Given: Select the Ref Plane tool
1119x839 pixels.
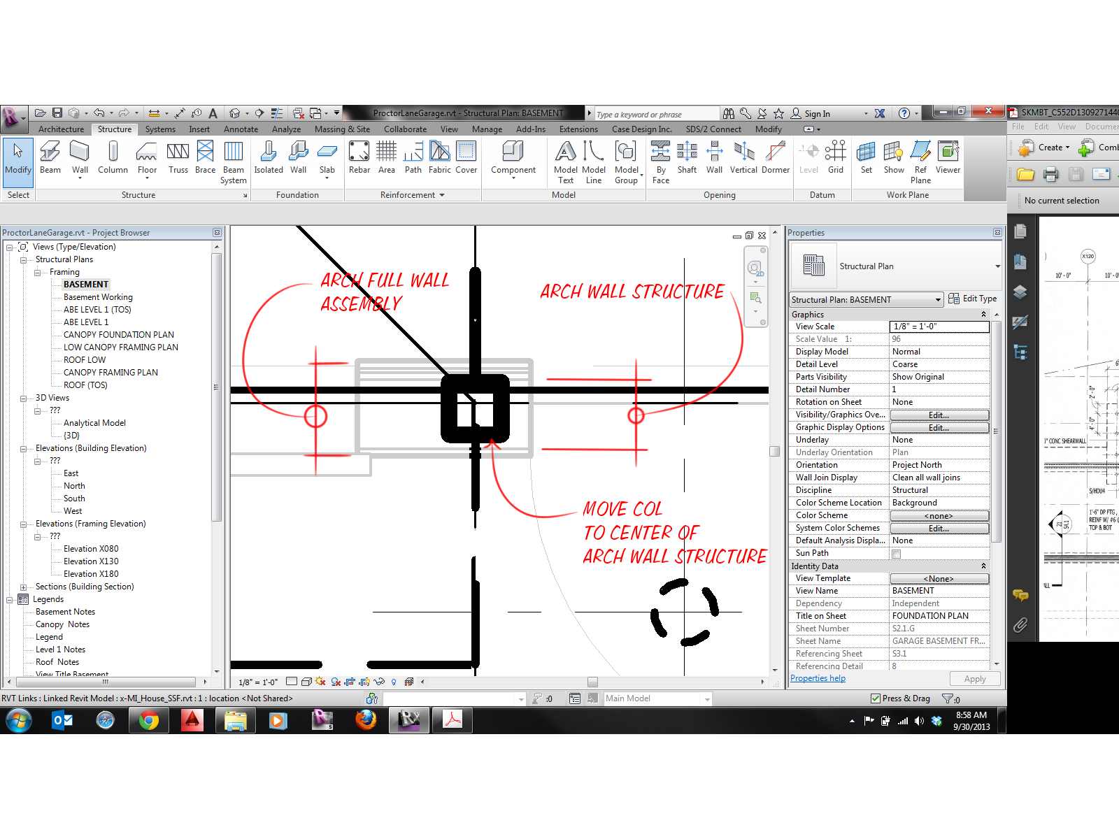Looking at the screenshot, I should pos(920,161).
